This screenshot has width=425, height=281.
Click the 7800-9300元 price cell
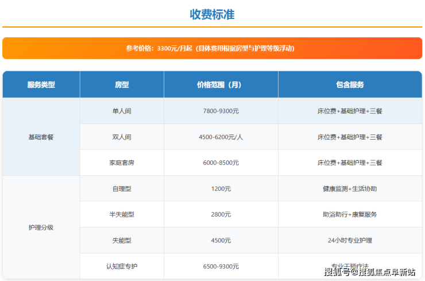pos(221,111)
